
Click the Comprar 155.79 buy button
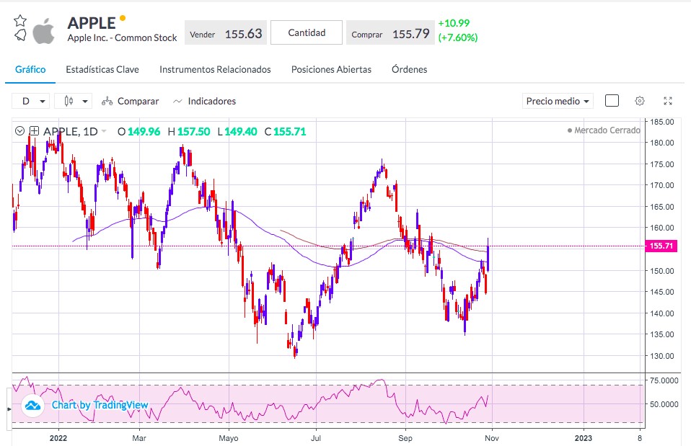390,32
